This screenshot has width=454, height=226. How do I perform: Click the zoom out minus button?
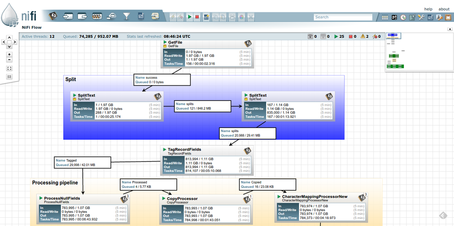click(x=10, y=60)
